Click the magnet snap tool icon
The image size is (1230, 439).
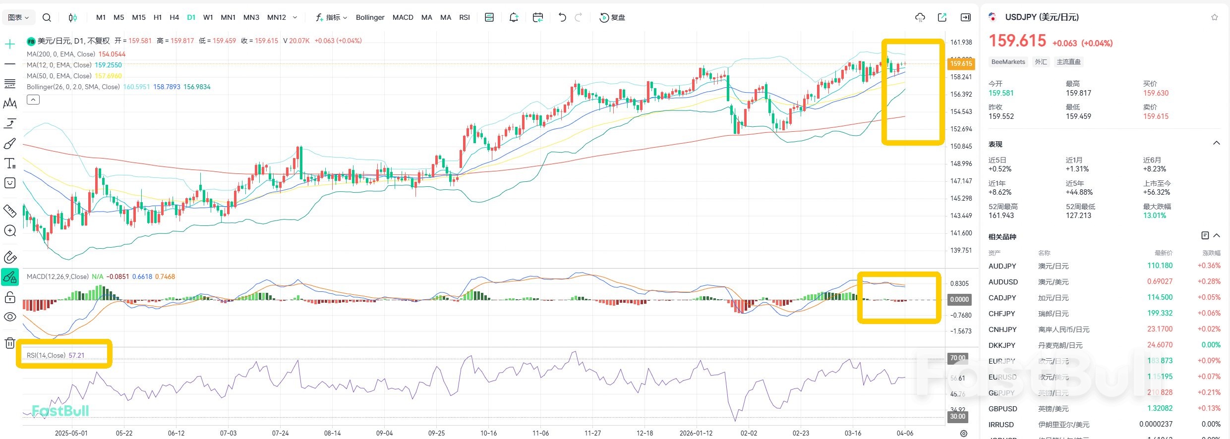click(10, 257)
